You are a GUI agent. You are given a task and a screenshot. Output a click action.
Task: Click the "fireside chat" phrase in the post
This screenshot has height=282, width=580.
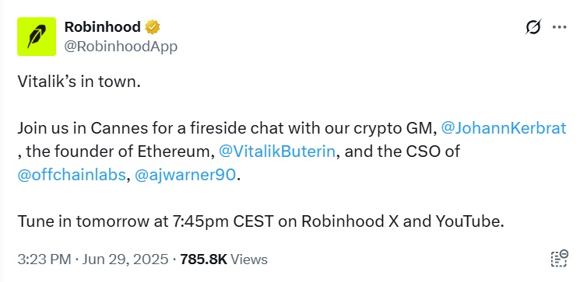coord(237,128)
